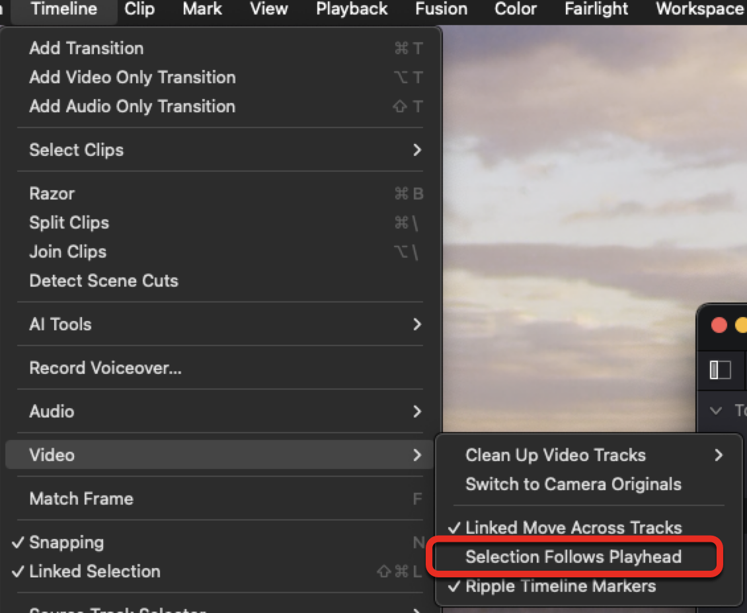Choose Split Clips
The width and height of the screenshot is (747, 613).
[x=219, y=223]
